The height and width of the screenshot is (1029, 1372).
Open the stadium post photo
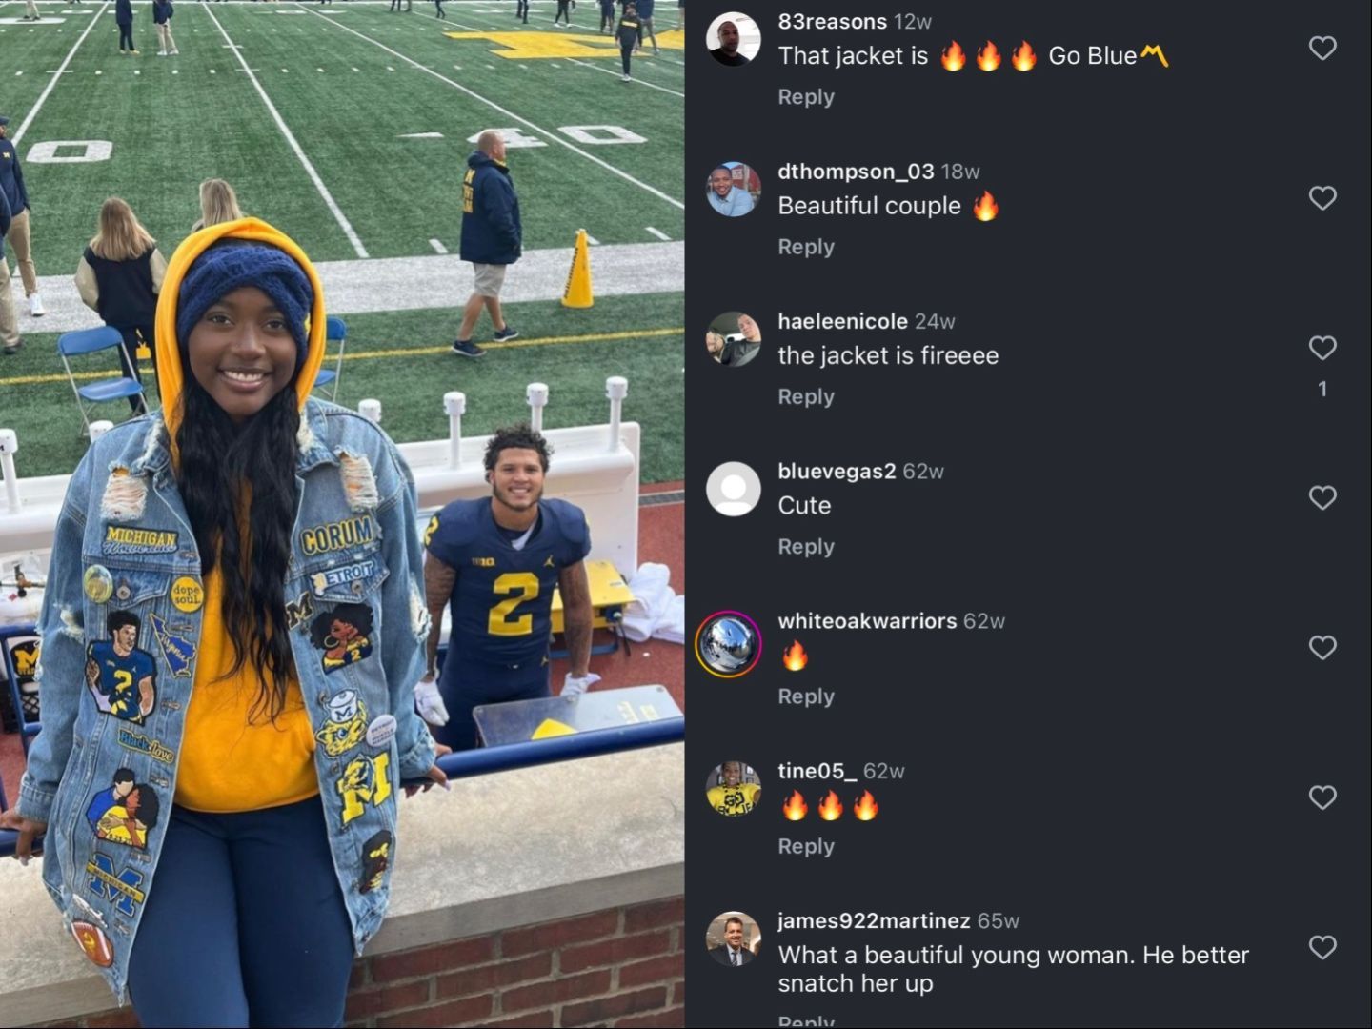coord(342,514)
